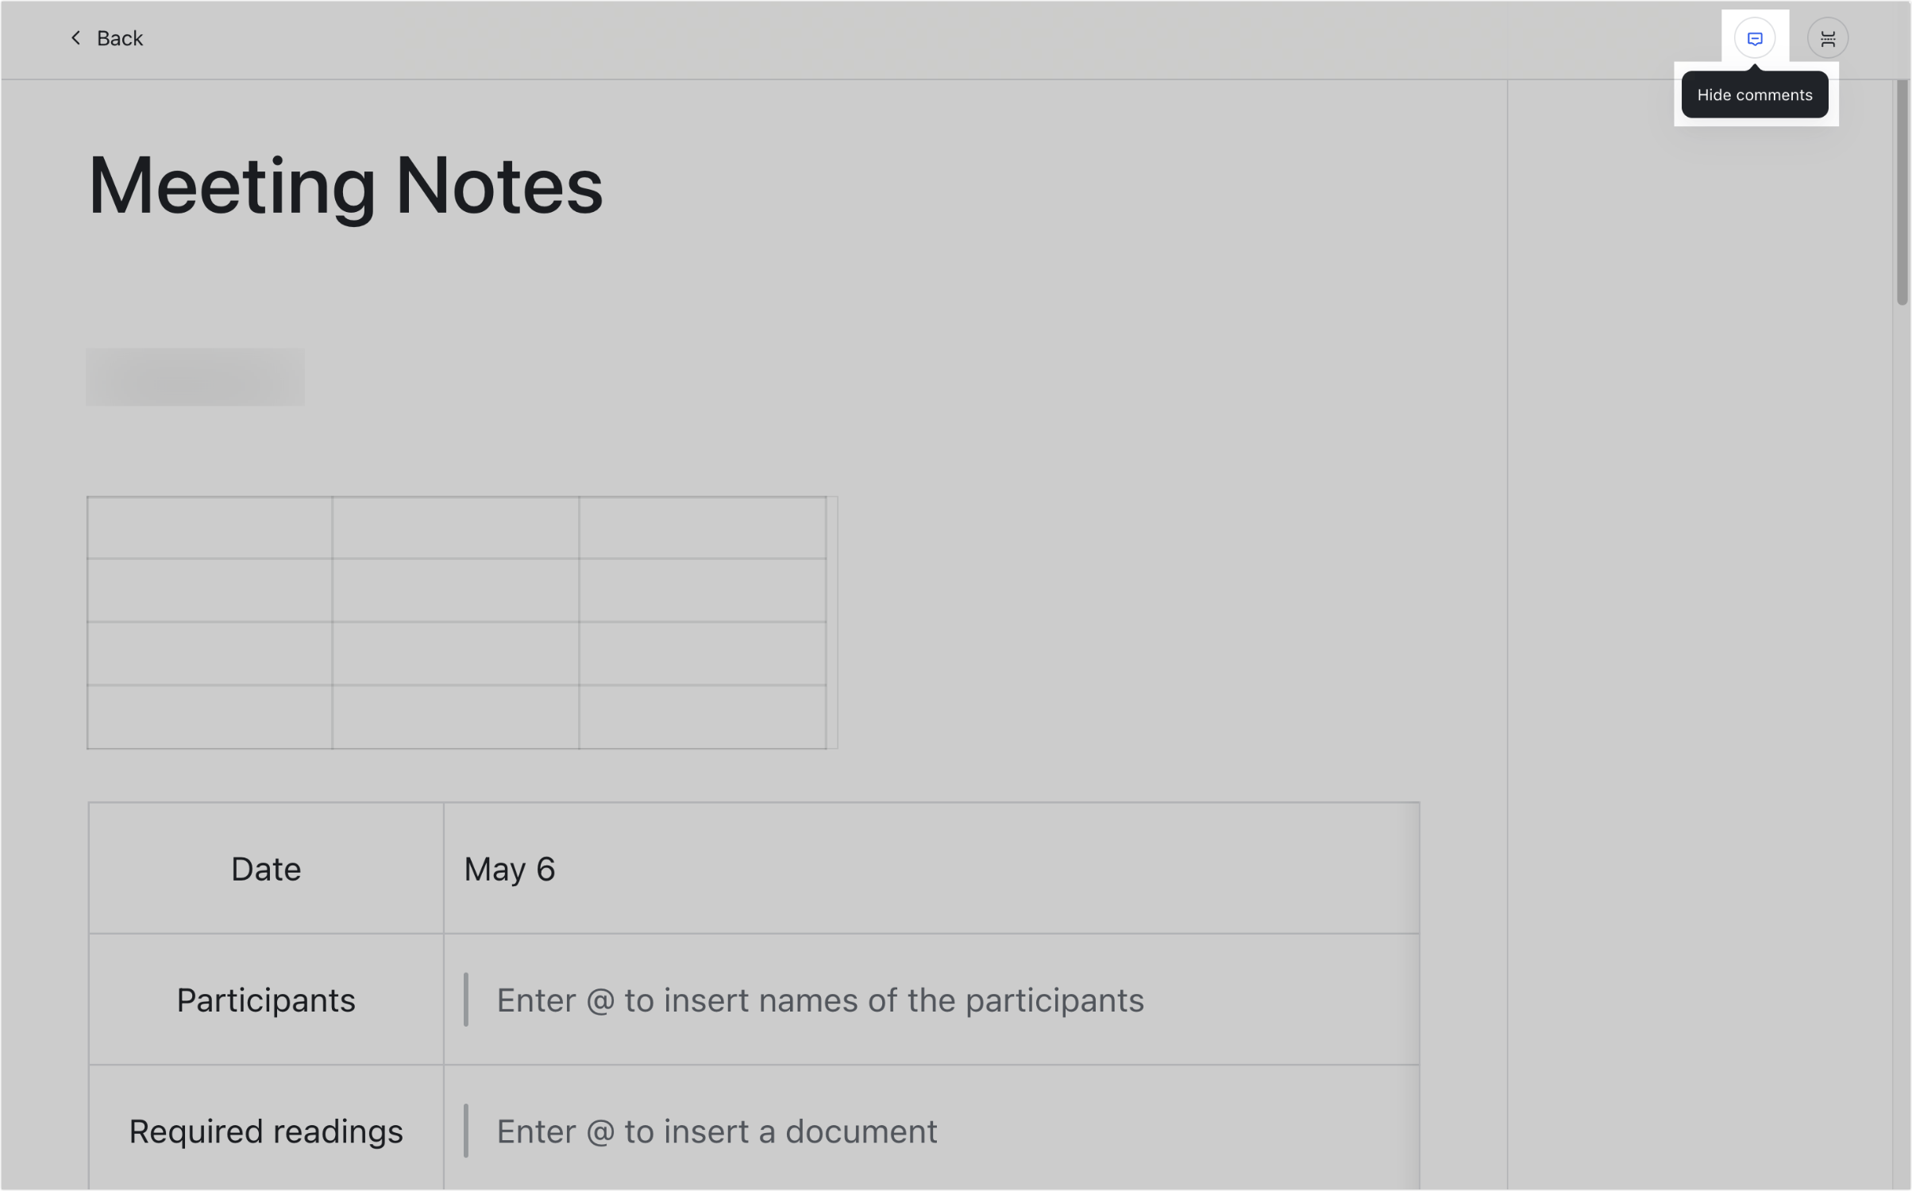Screen dimensions: 1912x1191
Task: Click the adjust-width icon beside comment icon
Action: (1828, 37)
